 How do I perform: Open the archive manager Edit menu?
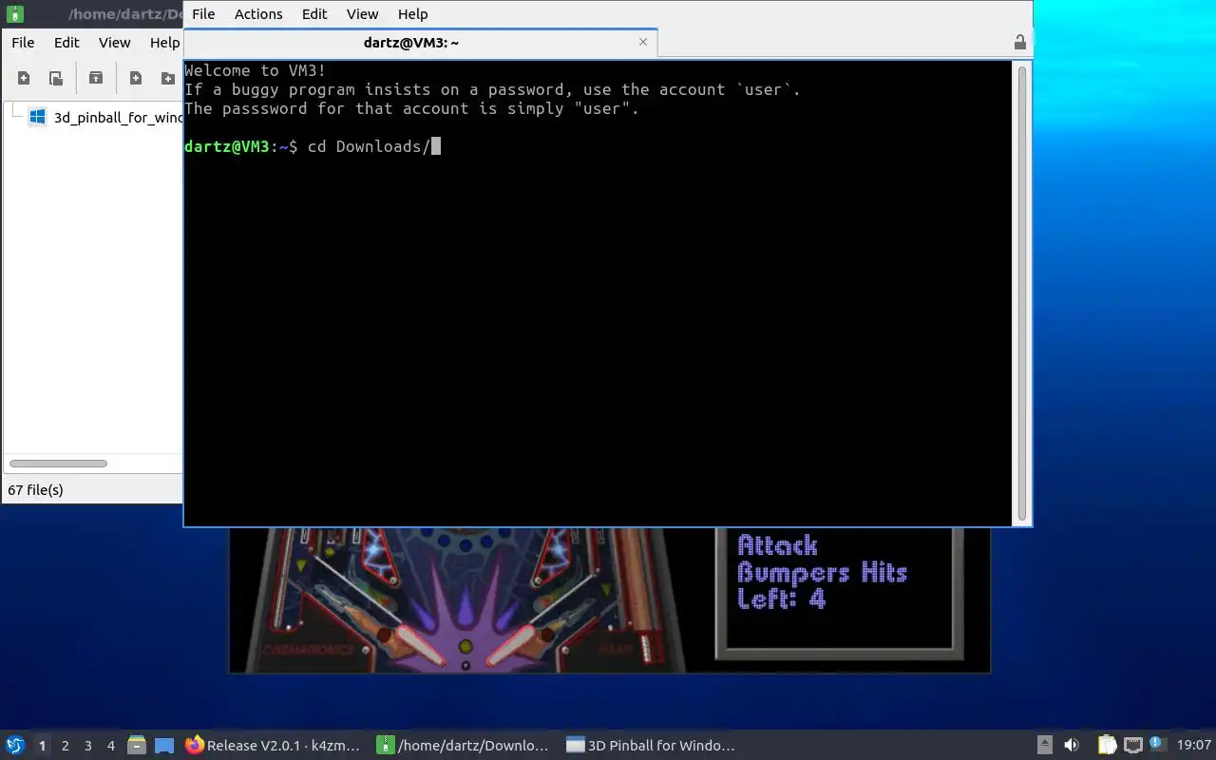tap(66, 42)
